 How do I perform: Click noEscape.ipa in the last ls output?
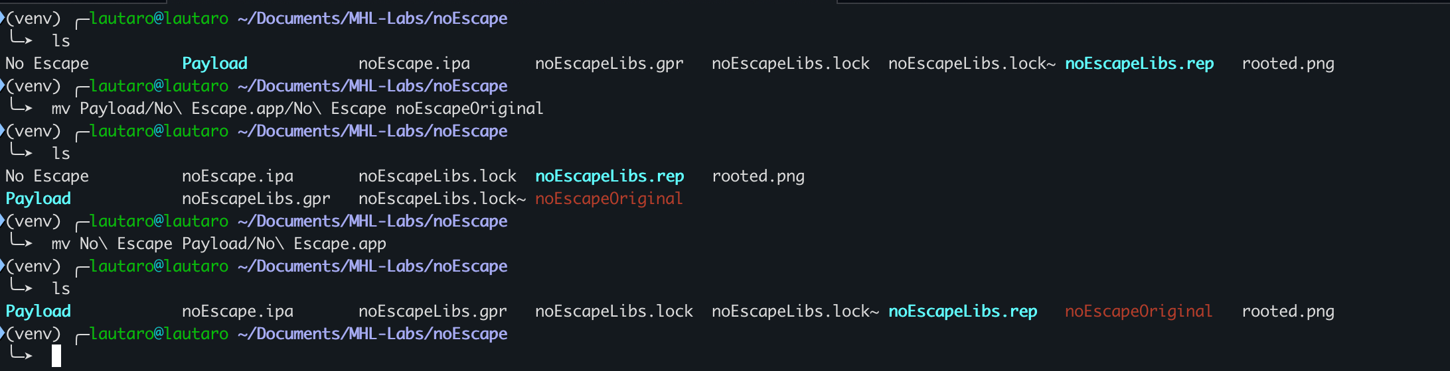(x=238, y=311)
